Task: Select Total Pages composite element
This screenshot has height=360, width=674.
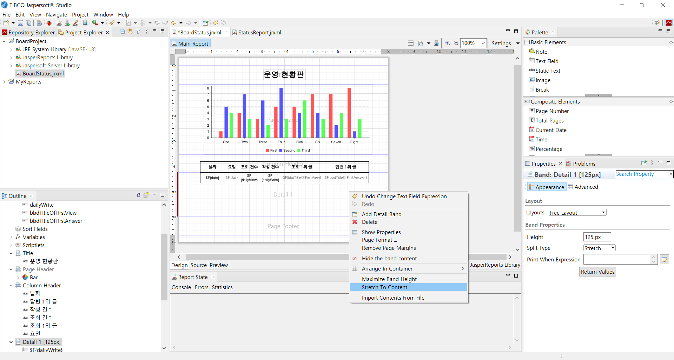Action: (x=547, y=120)
